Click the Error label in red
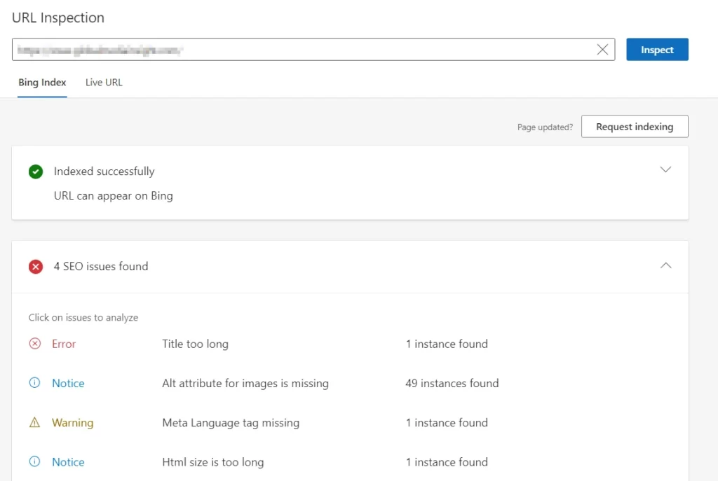 coord(64,344)
